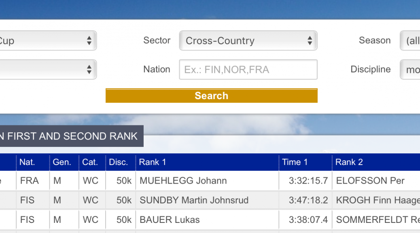Open the Sector Cross-Country dropdown
Viewport: 420px width, 233px height.
pyautogui.click(x=248, y=41)
